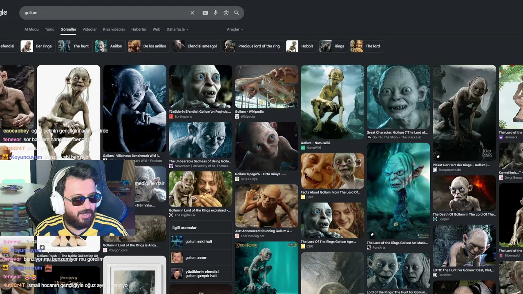Select the De los anillos filter chip
523x294 pixels.
click(x=148, y=46)
